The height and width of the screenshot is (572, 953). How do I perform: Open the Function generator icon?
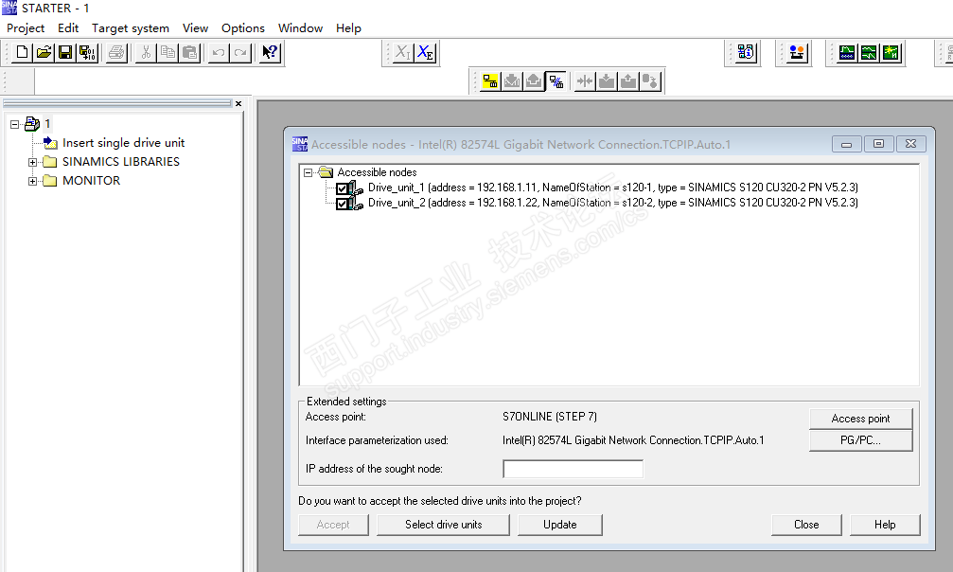coord(869,52)
